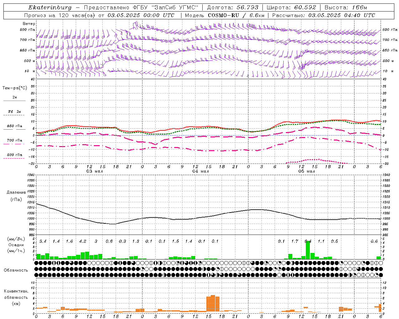
Task: Click the 6.4 precipitation total
Action: tap(308, 241)
